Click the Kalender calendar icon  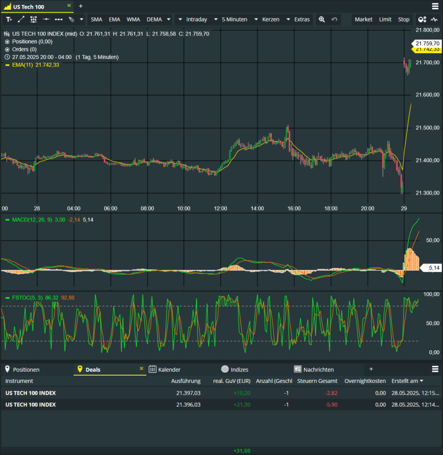coord(153,369)
